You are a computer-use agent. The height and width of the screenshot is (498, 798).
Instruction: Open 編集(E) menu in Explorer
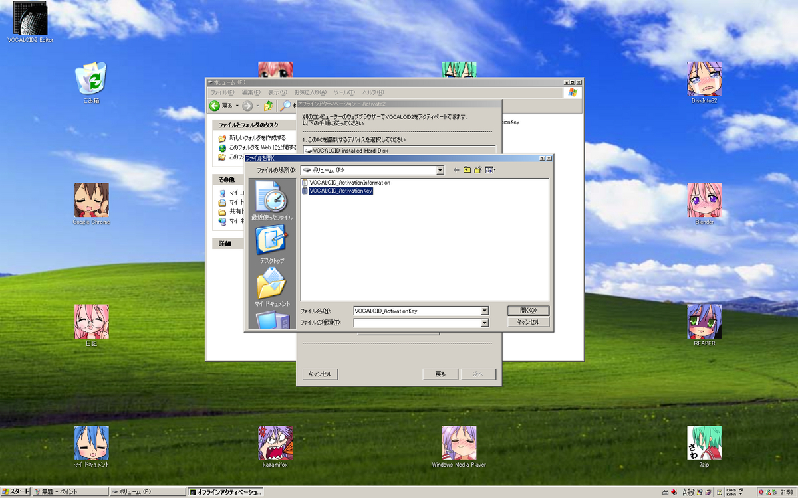[251, 92]
